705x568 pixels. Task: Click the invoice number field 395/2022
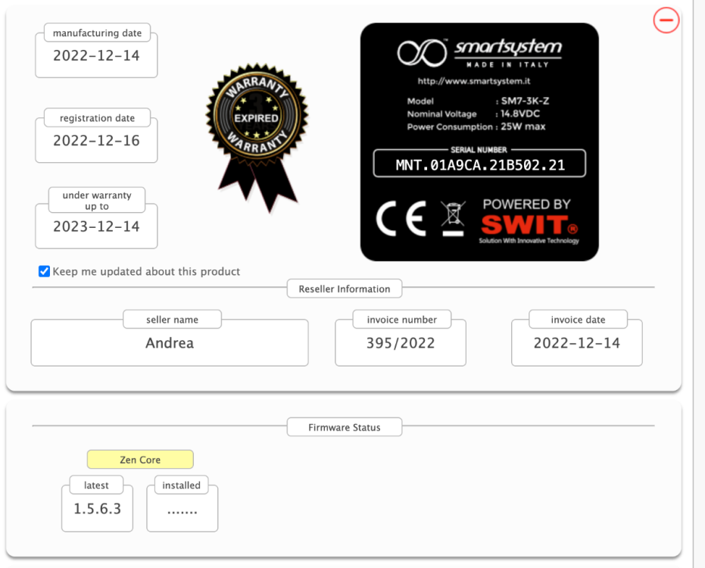pyautogui.click(x=401, y=343)
